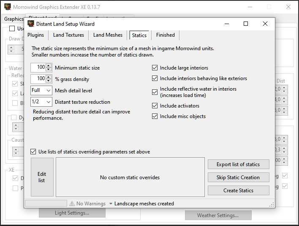Toggle Include large interiors checkbox

click(x=155, y=68)
